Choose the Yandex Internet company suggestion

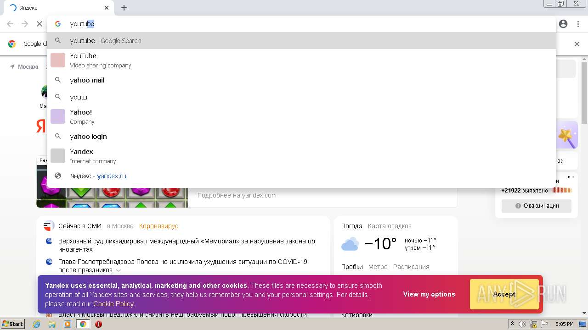coord(301,156)
